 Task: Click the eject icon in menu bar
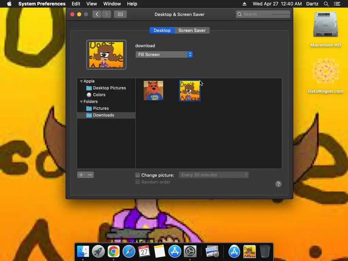click(x=244, y=4)
